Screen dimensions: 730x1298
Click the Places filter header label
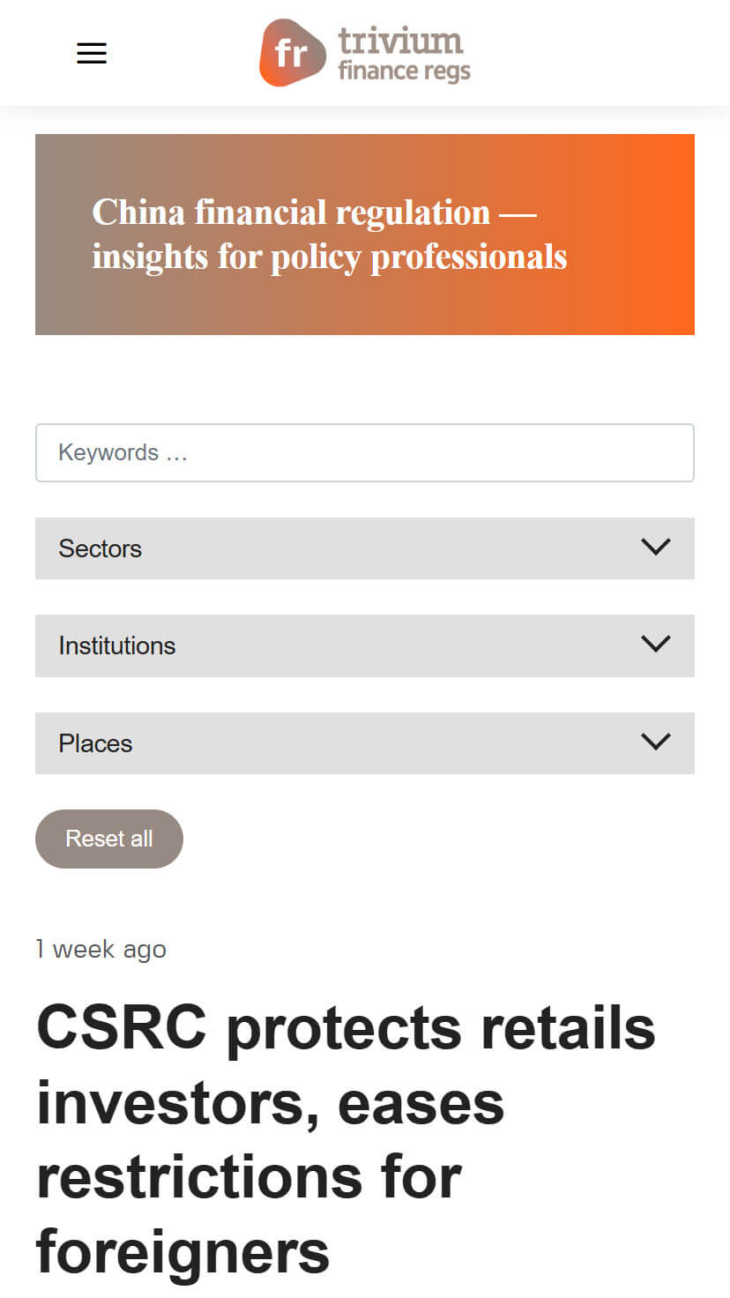(95, 742)
